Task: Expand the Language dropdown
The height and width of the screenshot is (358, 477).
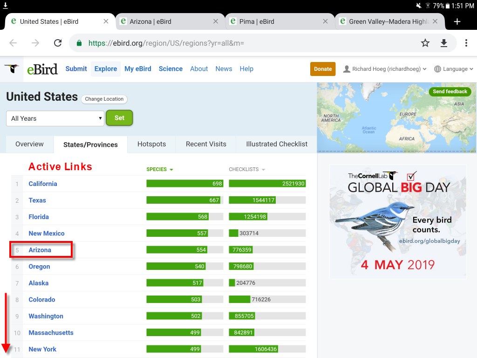Action: [454, 69]
